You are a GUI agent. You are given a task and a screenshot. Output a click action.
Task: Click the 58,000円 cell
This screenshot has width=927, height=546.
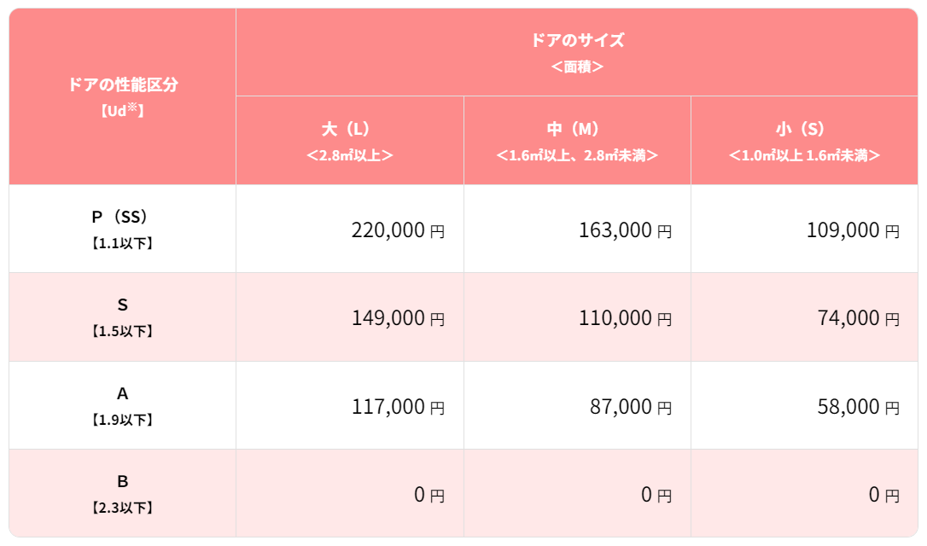(805, 405)
